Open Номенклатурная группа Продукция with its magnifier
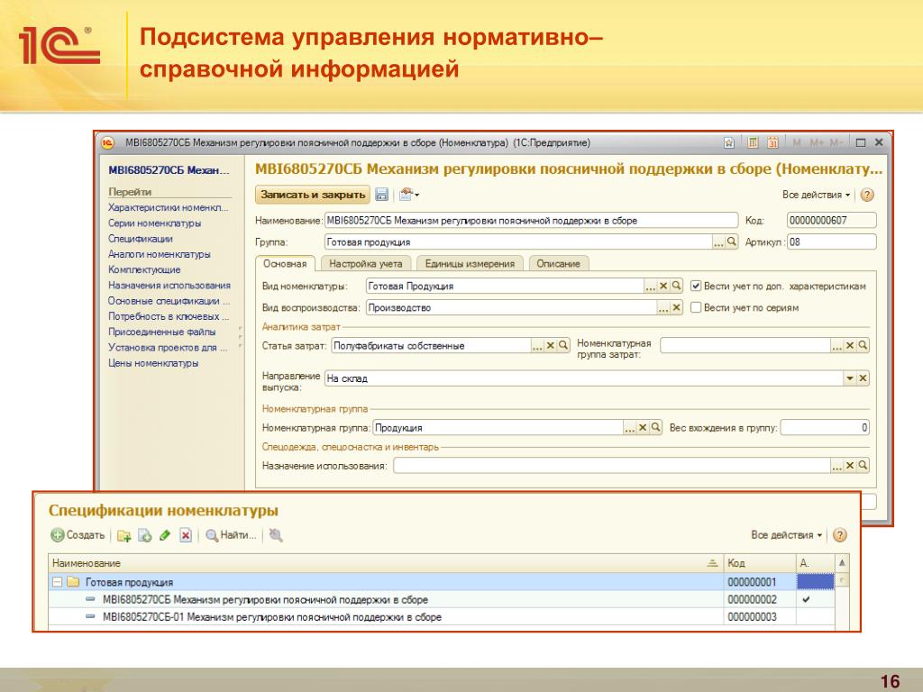Viewport: 923px width, 692px height. [656, 428]
